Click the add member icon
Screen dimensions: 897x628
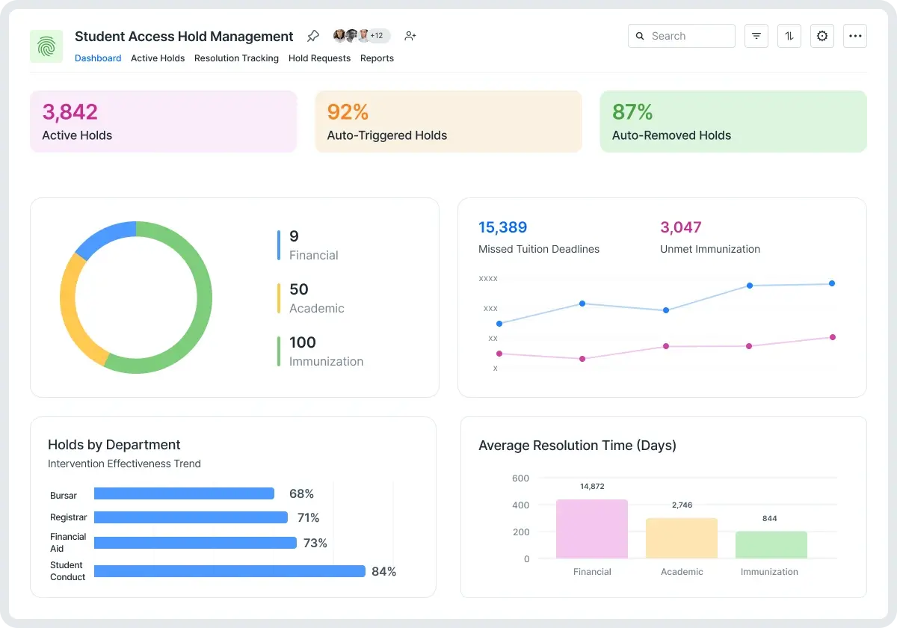(410, 36)
